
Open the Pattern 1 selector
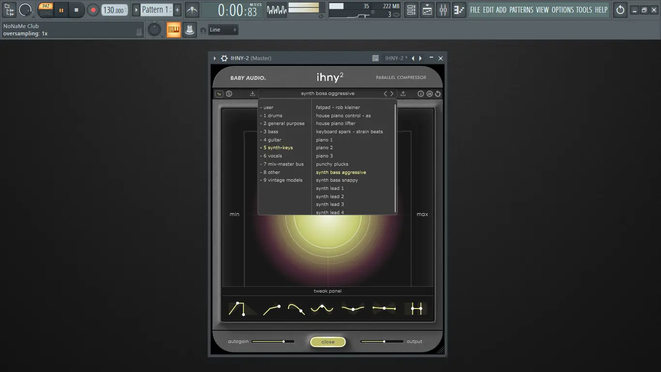click(156, 10)
